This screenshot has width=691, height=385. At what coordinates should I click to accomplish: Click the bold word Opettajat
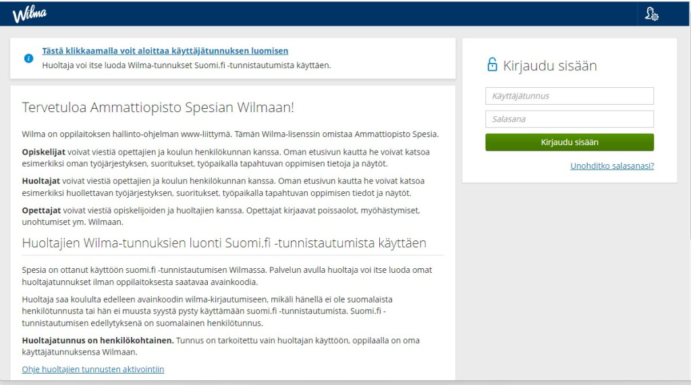[41, 210]
